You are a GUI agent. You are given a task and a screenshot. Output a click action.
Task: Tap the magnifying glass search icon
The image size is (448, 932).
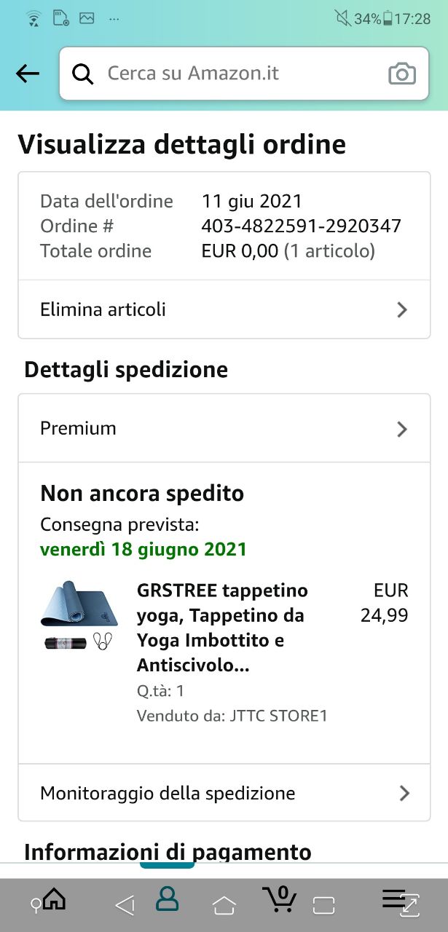coord(84,74)
